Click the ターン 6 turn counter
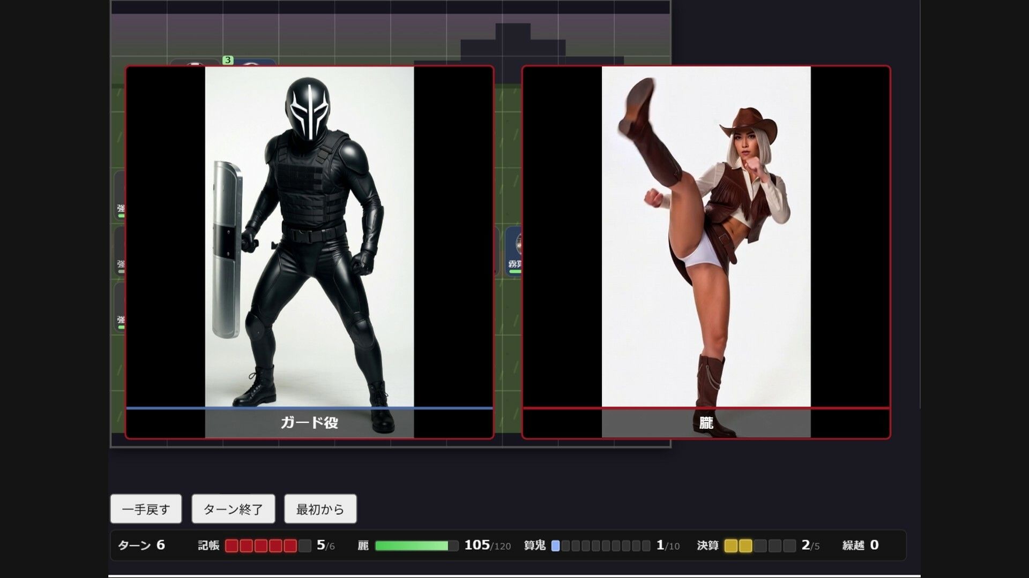1029x578 pixels. pyautogui.click(x=141, y=545)
